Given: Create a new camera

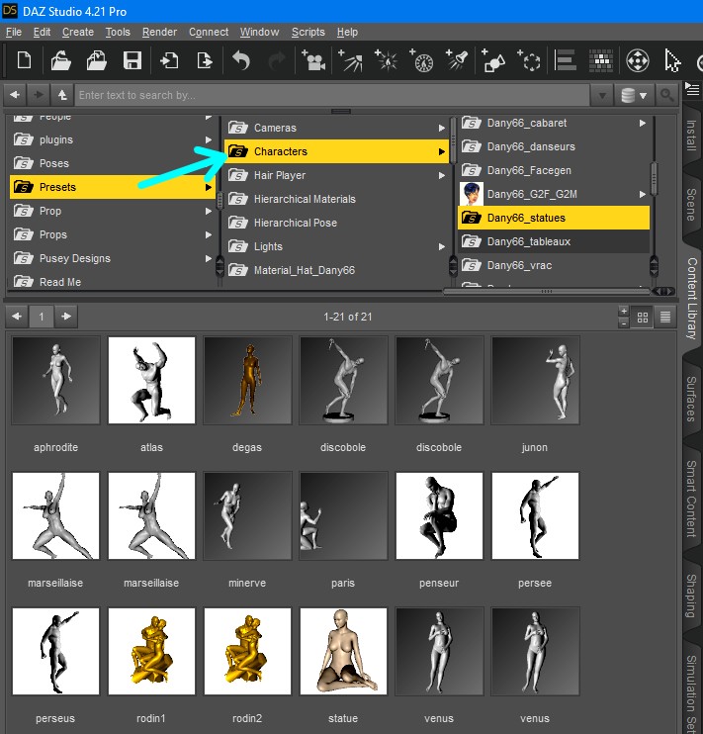Looking at the screenshot, I should [x=313, y=61].
